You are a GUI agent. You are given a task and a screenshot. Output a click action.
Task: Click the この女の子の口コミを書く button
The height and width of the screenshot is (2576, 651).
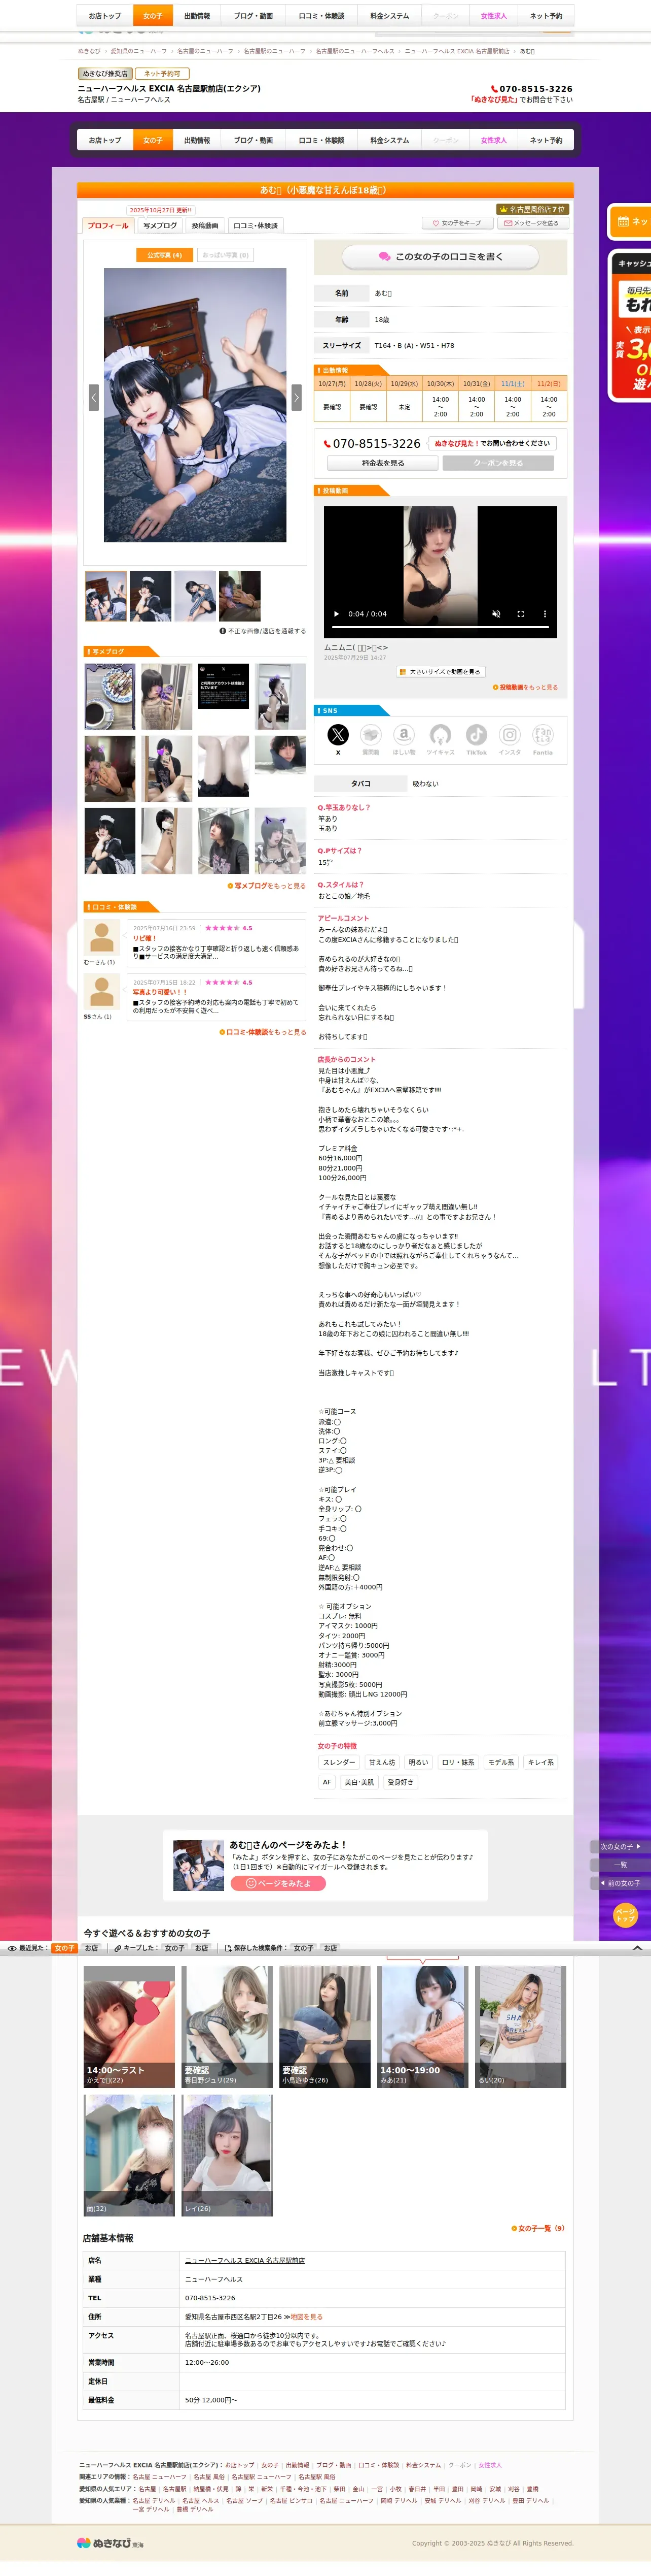click(440, 257)
